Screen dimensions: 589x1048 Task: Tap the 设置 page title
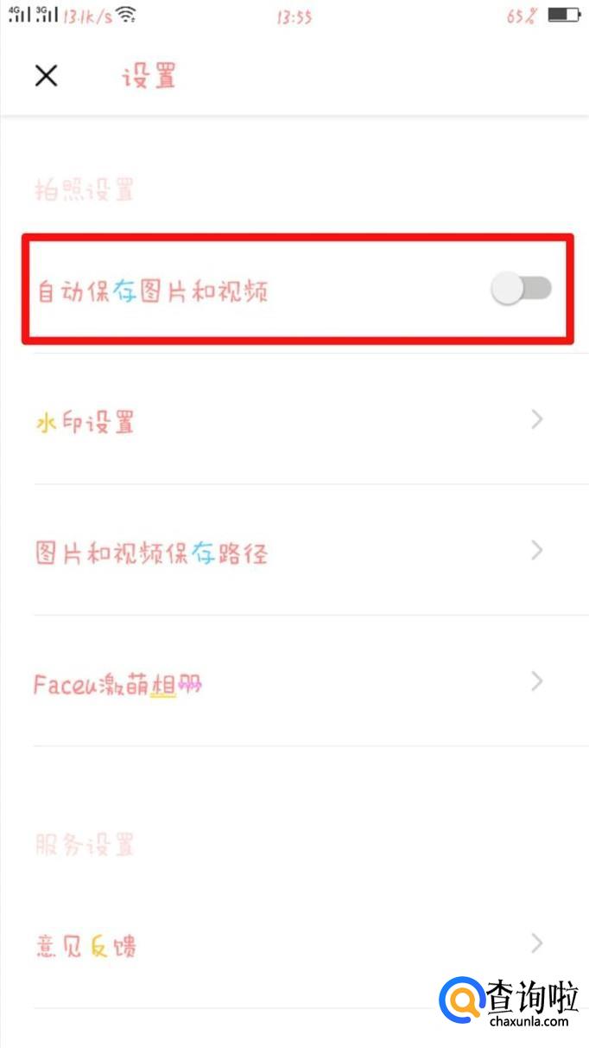(149, 75)
